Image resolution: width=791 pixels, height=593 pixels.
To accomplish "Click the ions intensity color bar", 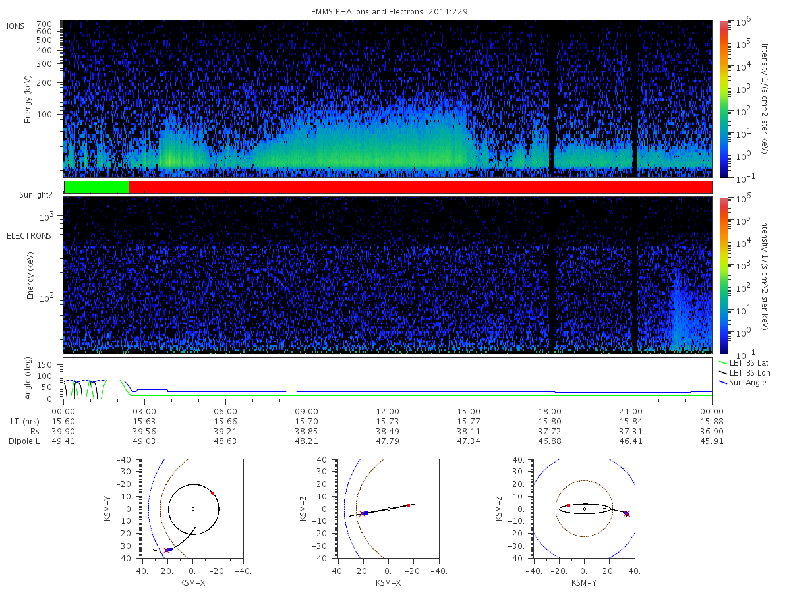I will click(723, 99).
